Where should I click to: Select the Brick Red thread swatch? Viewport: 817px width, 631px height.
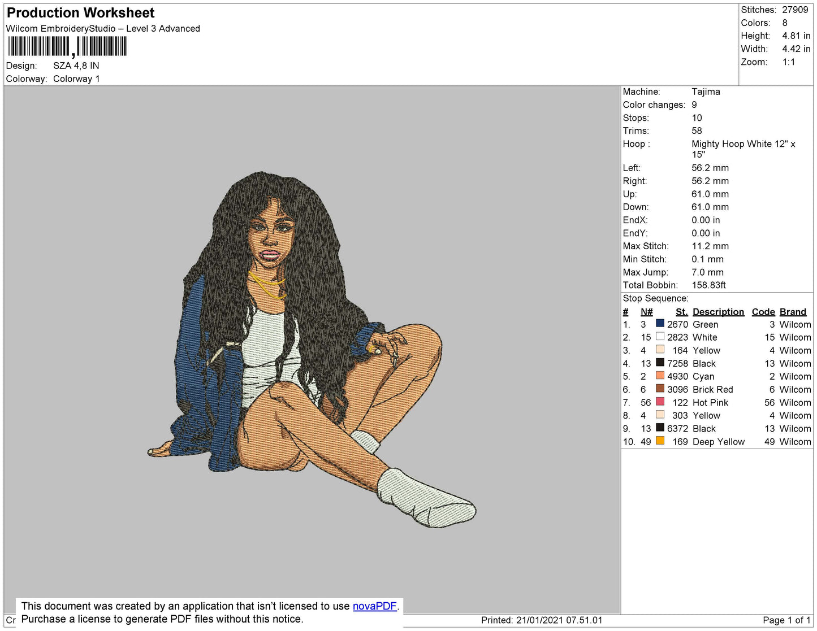[x=660, y=389]
